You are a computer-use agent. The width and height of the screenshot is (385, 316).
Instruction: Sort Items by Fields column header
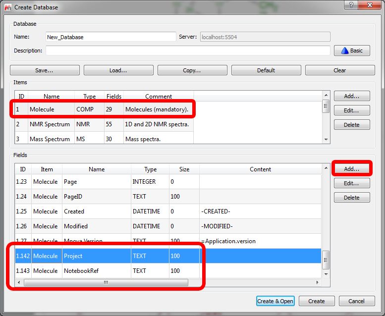point(113,96)
